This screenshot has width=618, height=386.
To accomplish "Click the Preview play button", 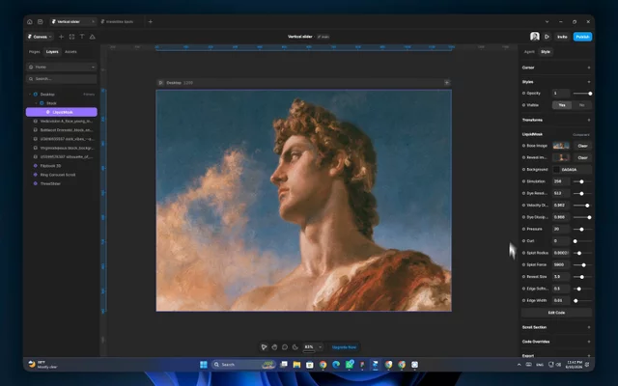I will pyautogui.click(x=548, y=37).
